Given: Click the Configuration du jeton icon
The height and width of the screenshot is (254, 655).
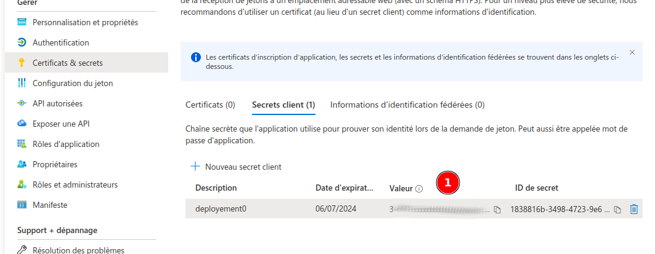Looking at the screenshot, I should (x=22, y=83).
